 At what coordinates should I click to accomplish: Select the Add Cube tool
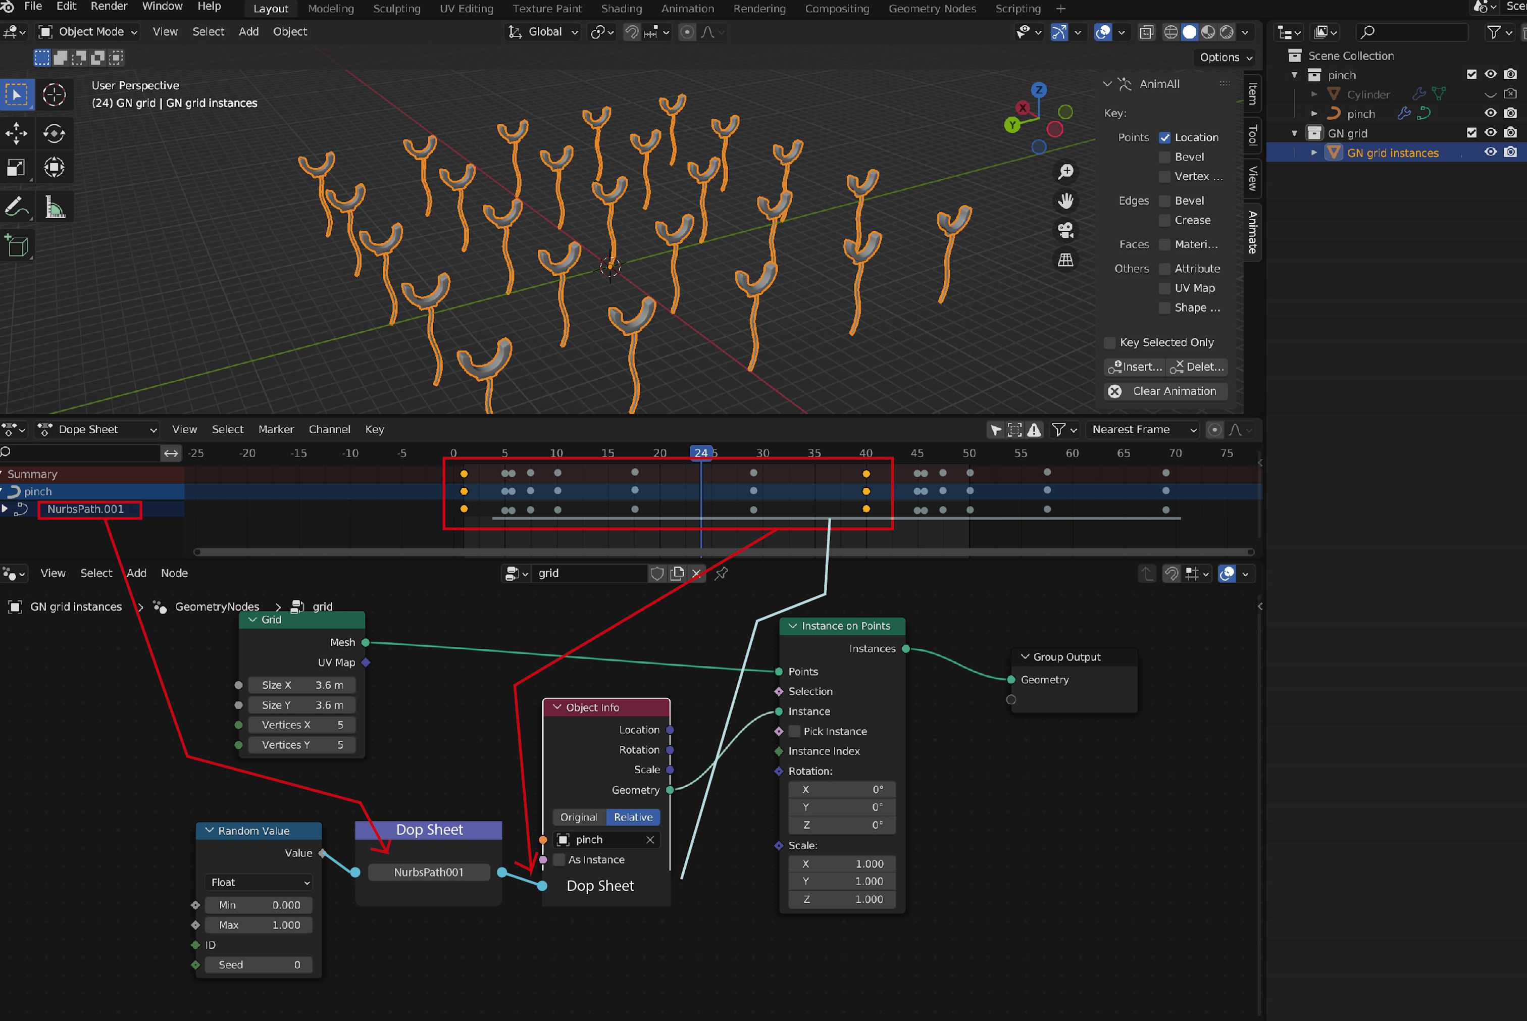[16, 247]
